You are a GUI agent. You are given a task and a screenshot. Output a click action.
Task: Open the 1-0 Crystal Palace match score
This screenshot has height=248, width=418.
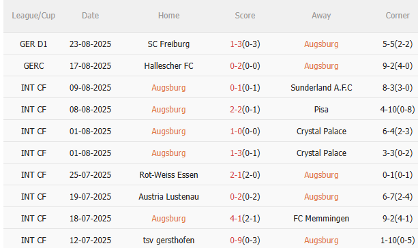(236, 131)
